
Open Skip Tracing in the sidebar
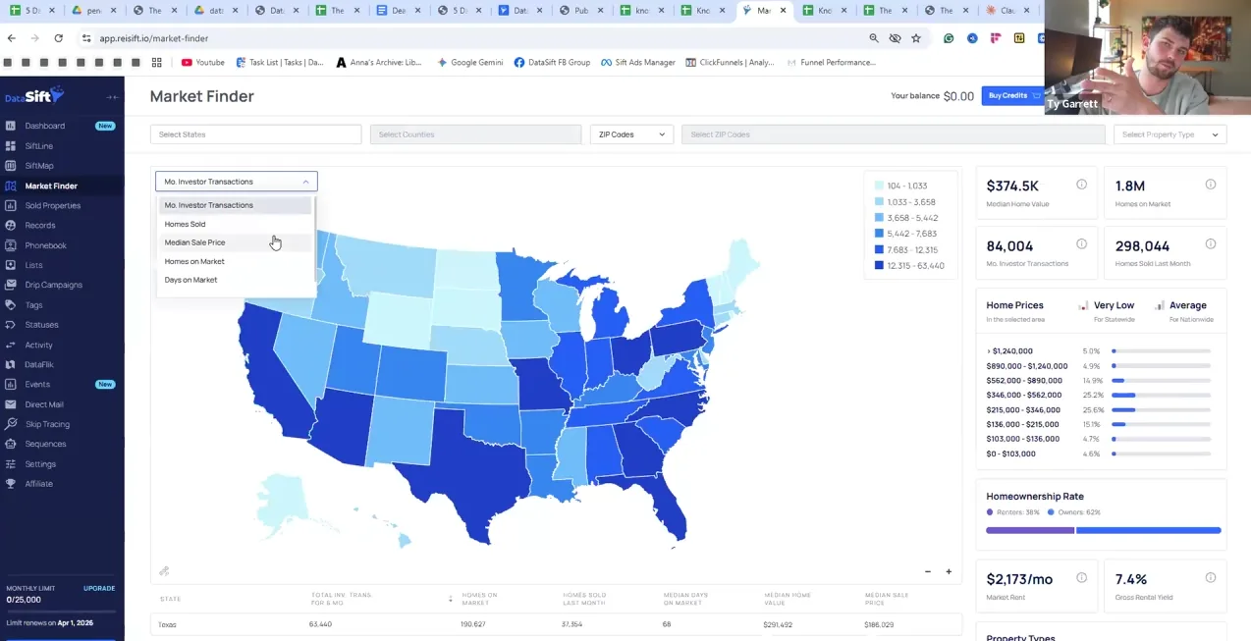tap(47, 424)
